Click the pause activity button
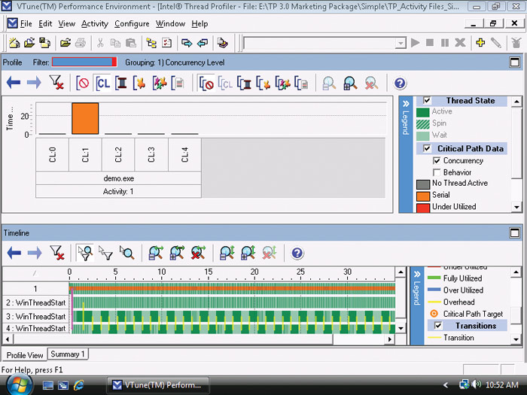This screenshot has width=527, height=395. coord(445,43)
